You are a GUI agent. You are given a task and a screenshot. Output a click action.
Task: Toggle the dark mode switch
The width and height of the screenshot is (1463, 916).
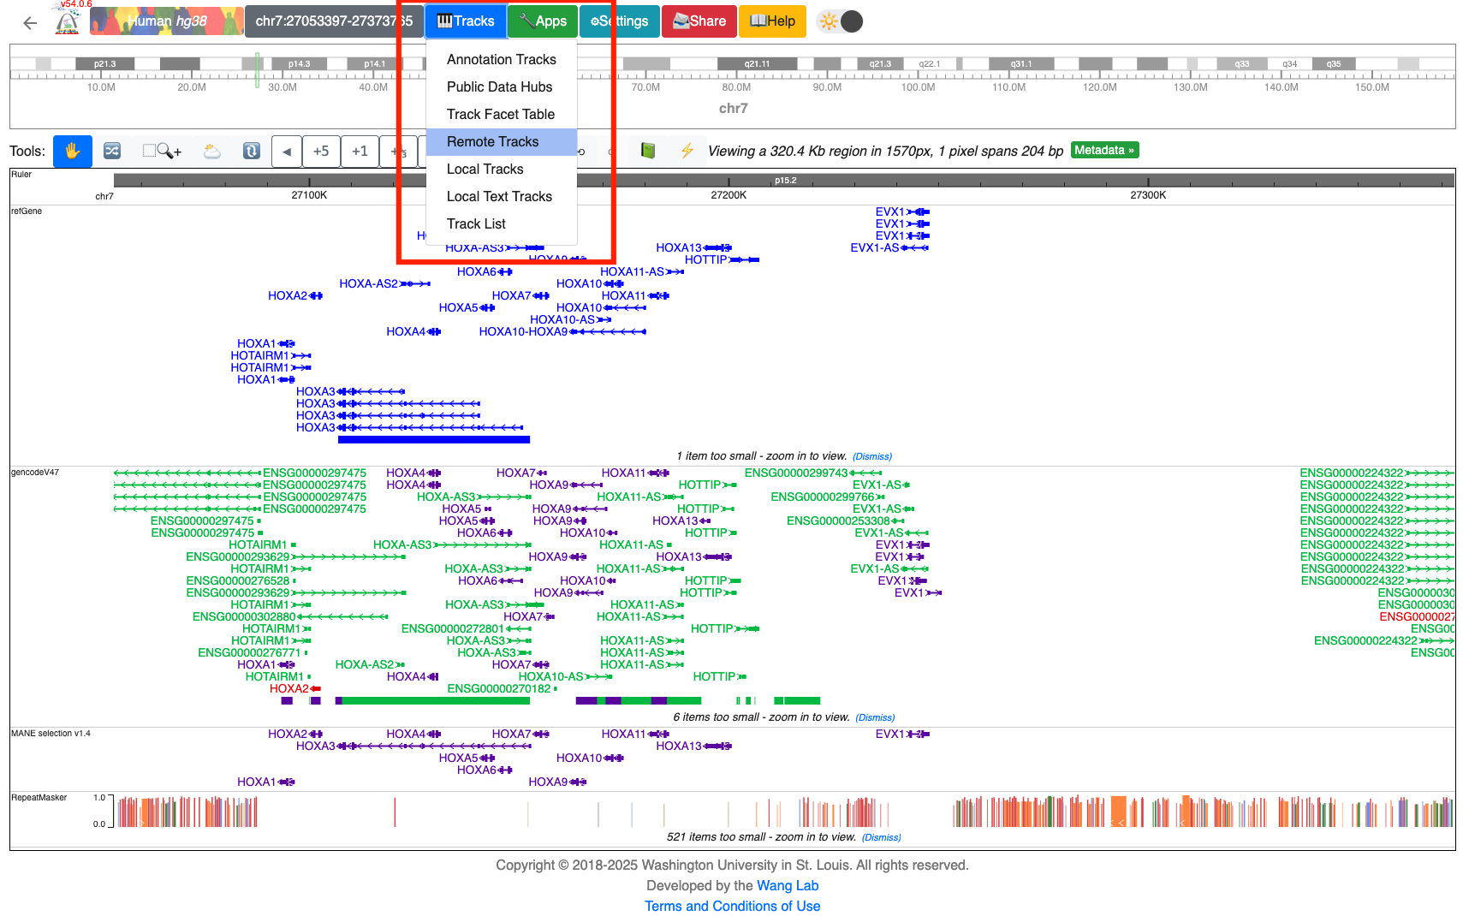pos(841,21)
